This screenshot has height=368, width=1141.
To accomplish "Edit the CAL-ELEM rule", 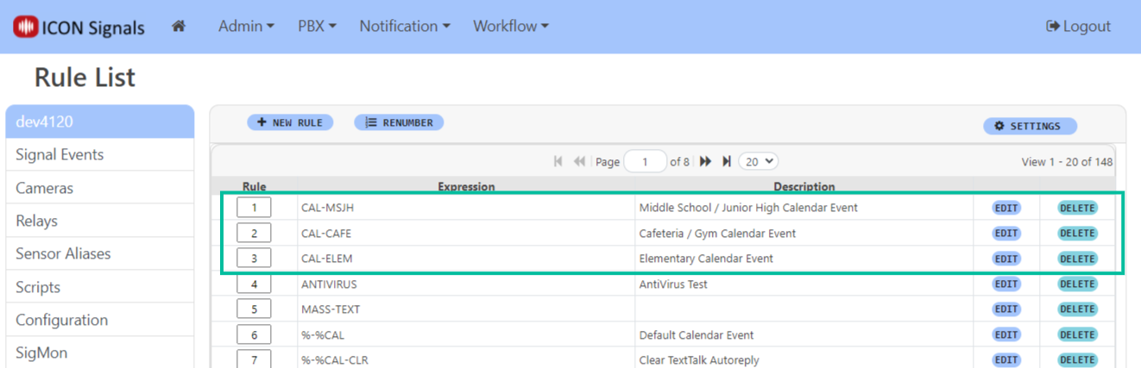I will 1006,259.
